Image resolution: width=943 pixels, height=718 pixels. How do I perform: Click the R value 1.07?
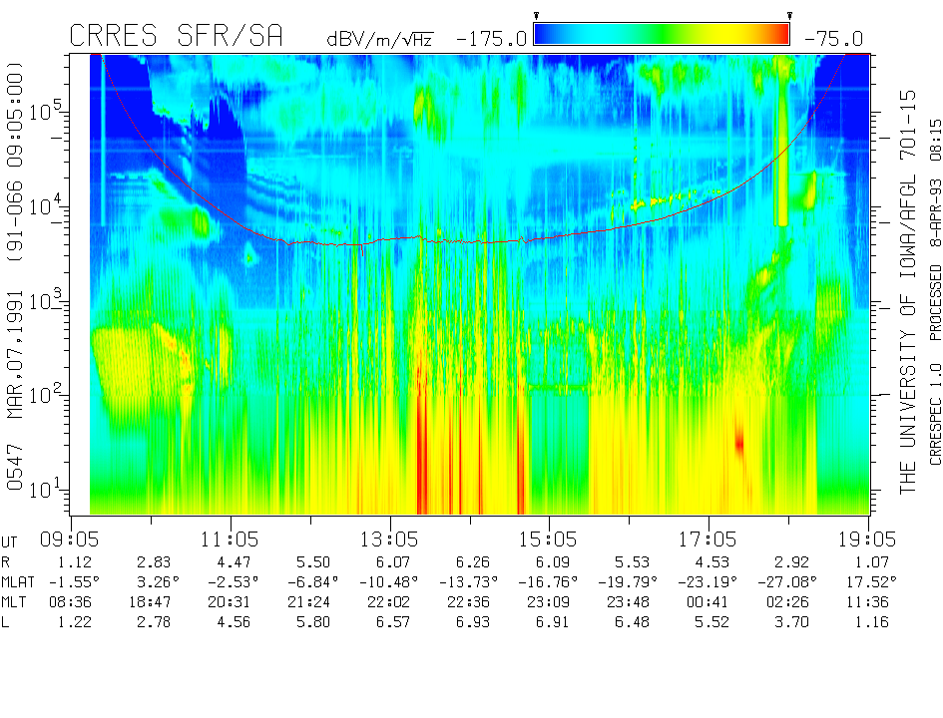click(x=871, y=562)
